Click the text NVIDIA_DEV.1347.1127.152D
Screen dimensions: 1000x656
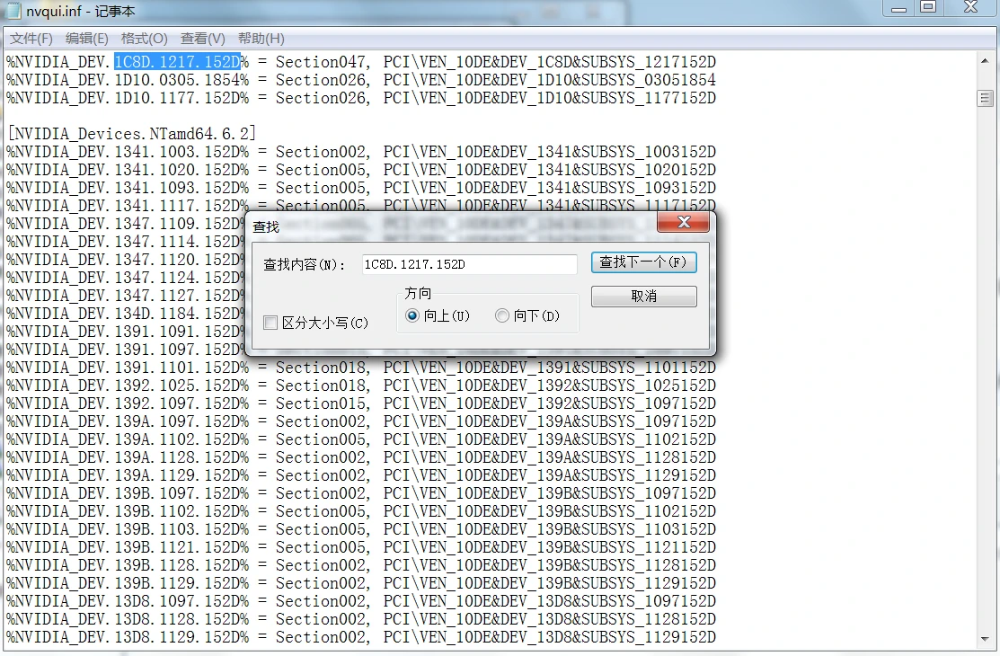pos(128,296)
